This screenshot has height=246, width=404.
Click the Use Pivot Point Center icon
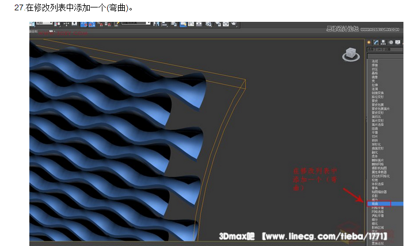pos(57,24)
